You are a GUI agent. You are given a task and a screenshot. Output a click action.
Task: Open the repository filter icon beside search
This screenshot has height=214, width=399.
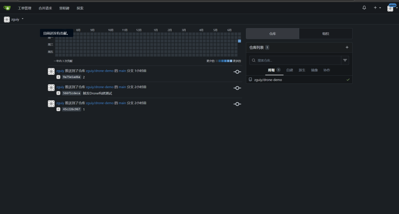(x=345, y=60)
